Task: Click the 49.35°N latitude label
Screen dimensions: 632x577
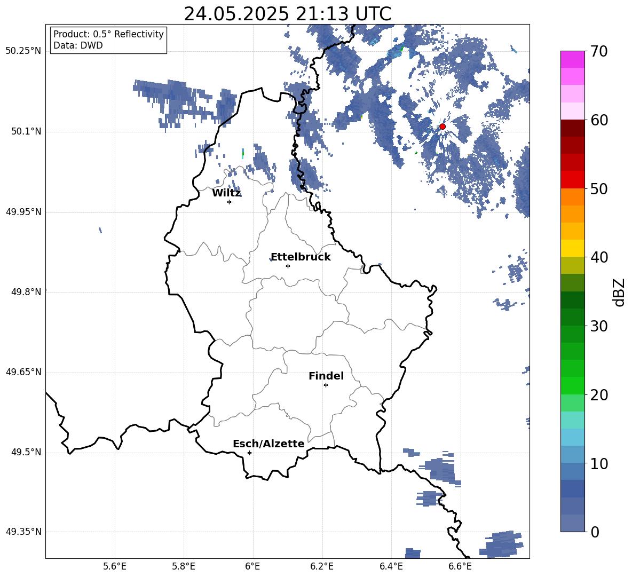Action: tap(23, 532)
